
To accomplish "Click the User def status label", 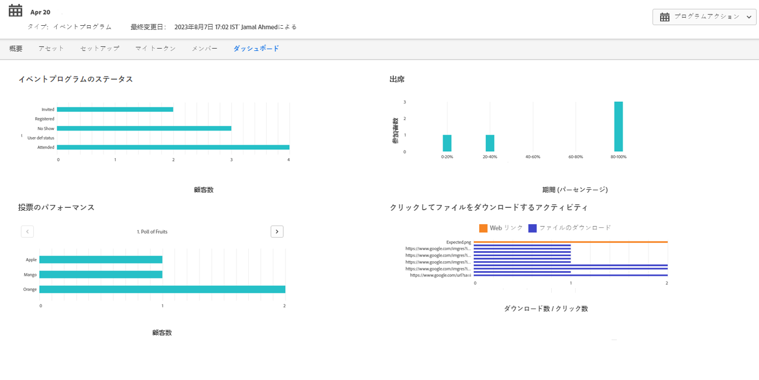I will (41, 138).
